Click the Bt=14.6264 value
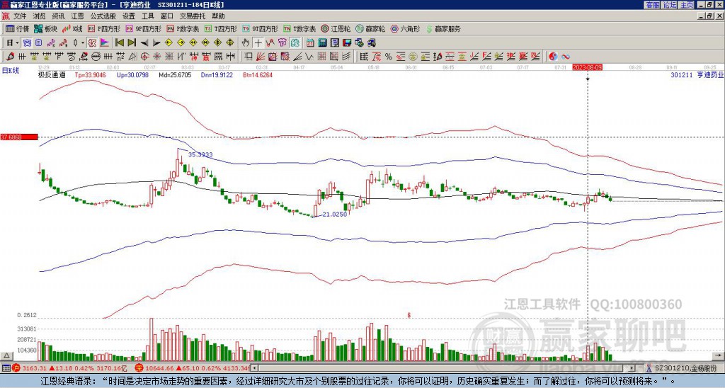725x388 pixels. (x=258, y=74)
